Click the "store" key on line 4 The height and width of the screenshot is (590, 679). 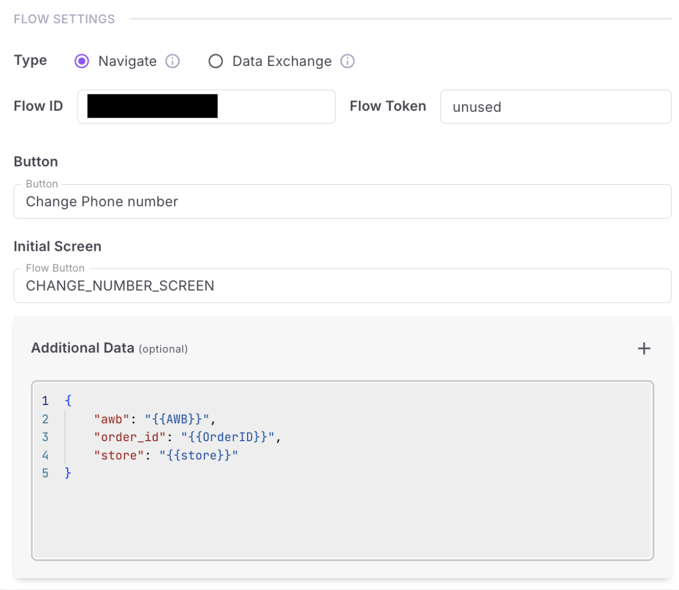[x=119, y=455]
